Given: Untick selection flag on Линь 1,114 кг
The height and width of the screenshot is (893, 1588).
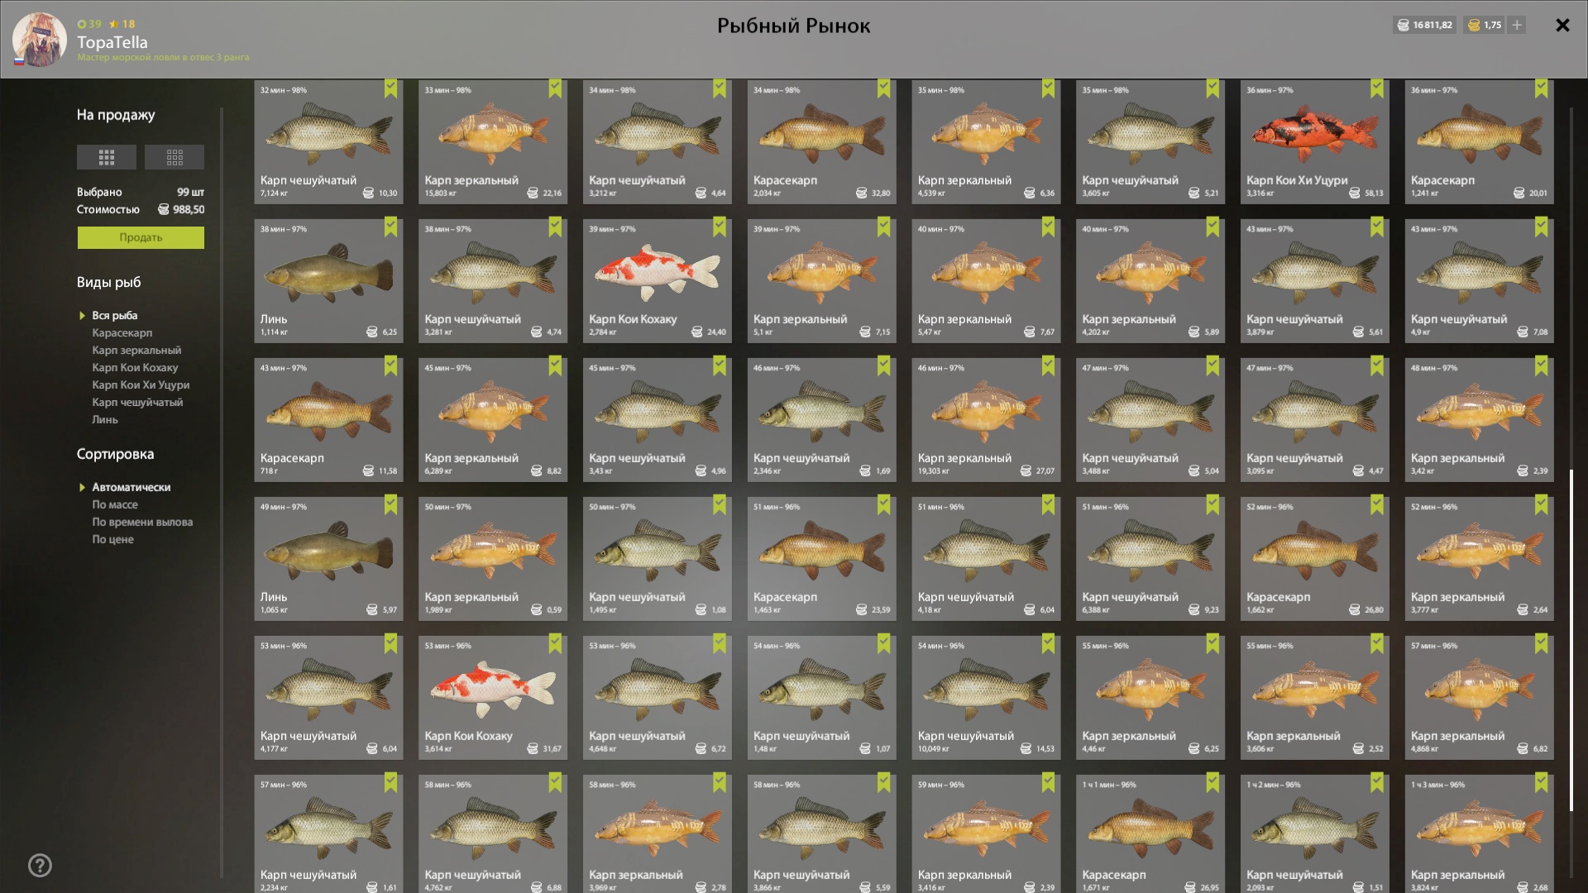Looking at the screenshot, I should pos(390,227).
